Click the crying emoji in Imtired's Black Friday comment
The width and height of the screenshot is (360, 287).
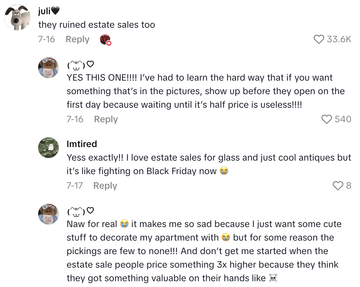pos(224,171)
